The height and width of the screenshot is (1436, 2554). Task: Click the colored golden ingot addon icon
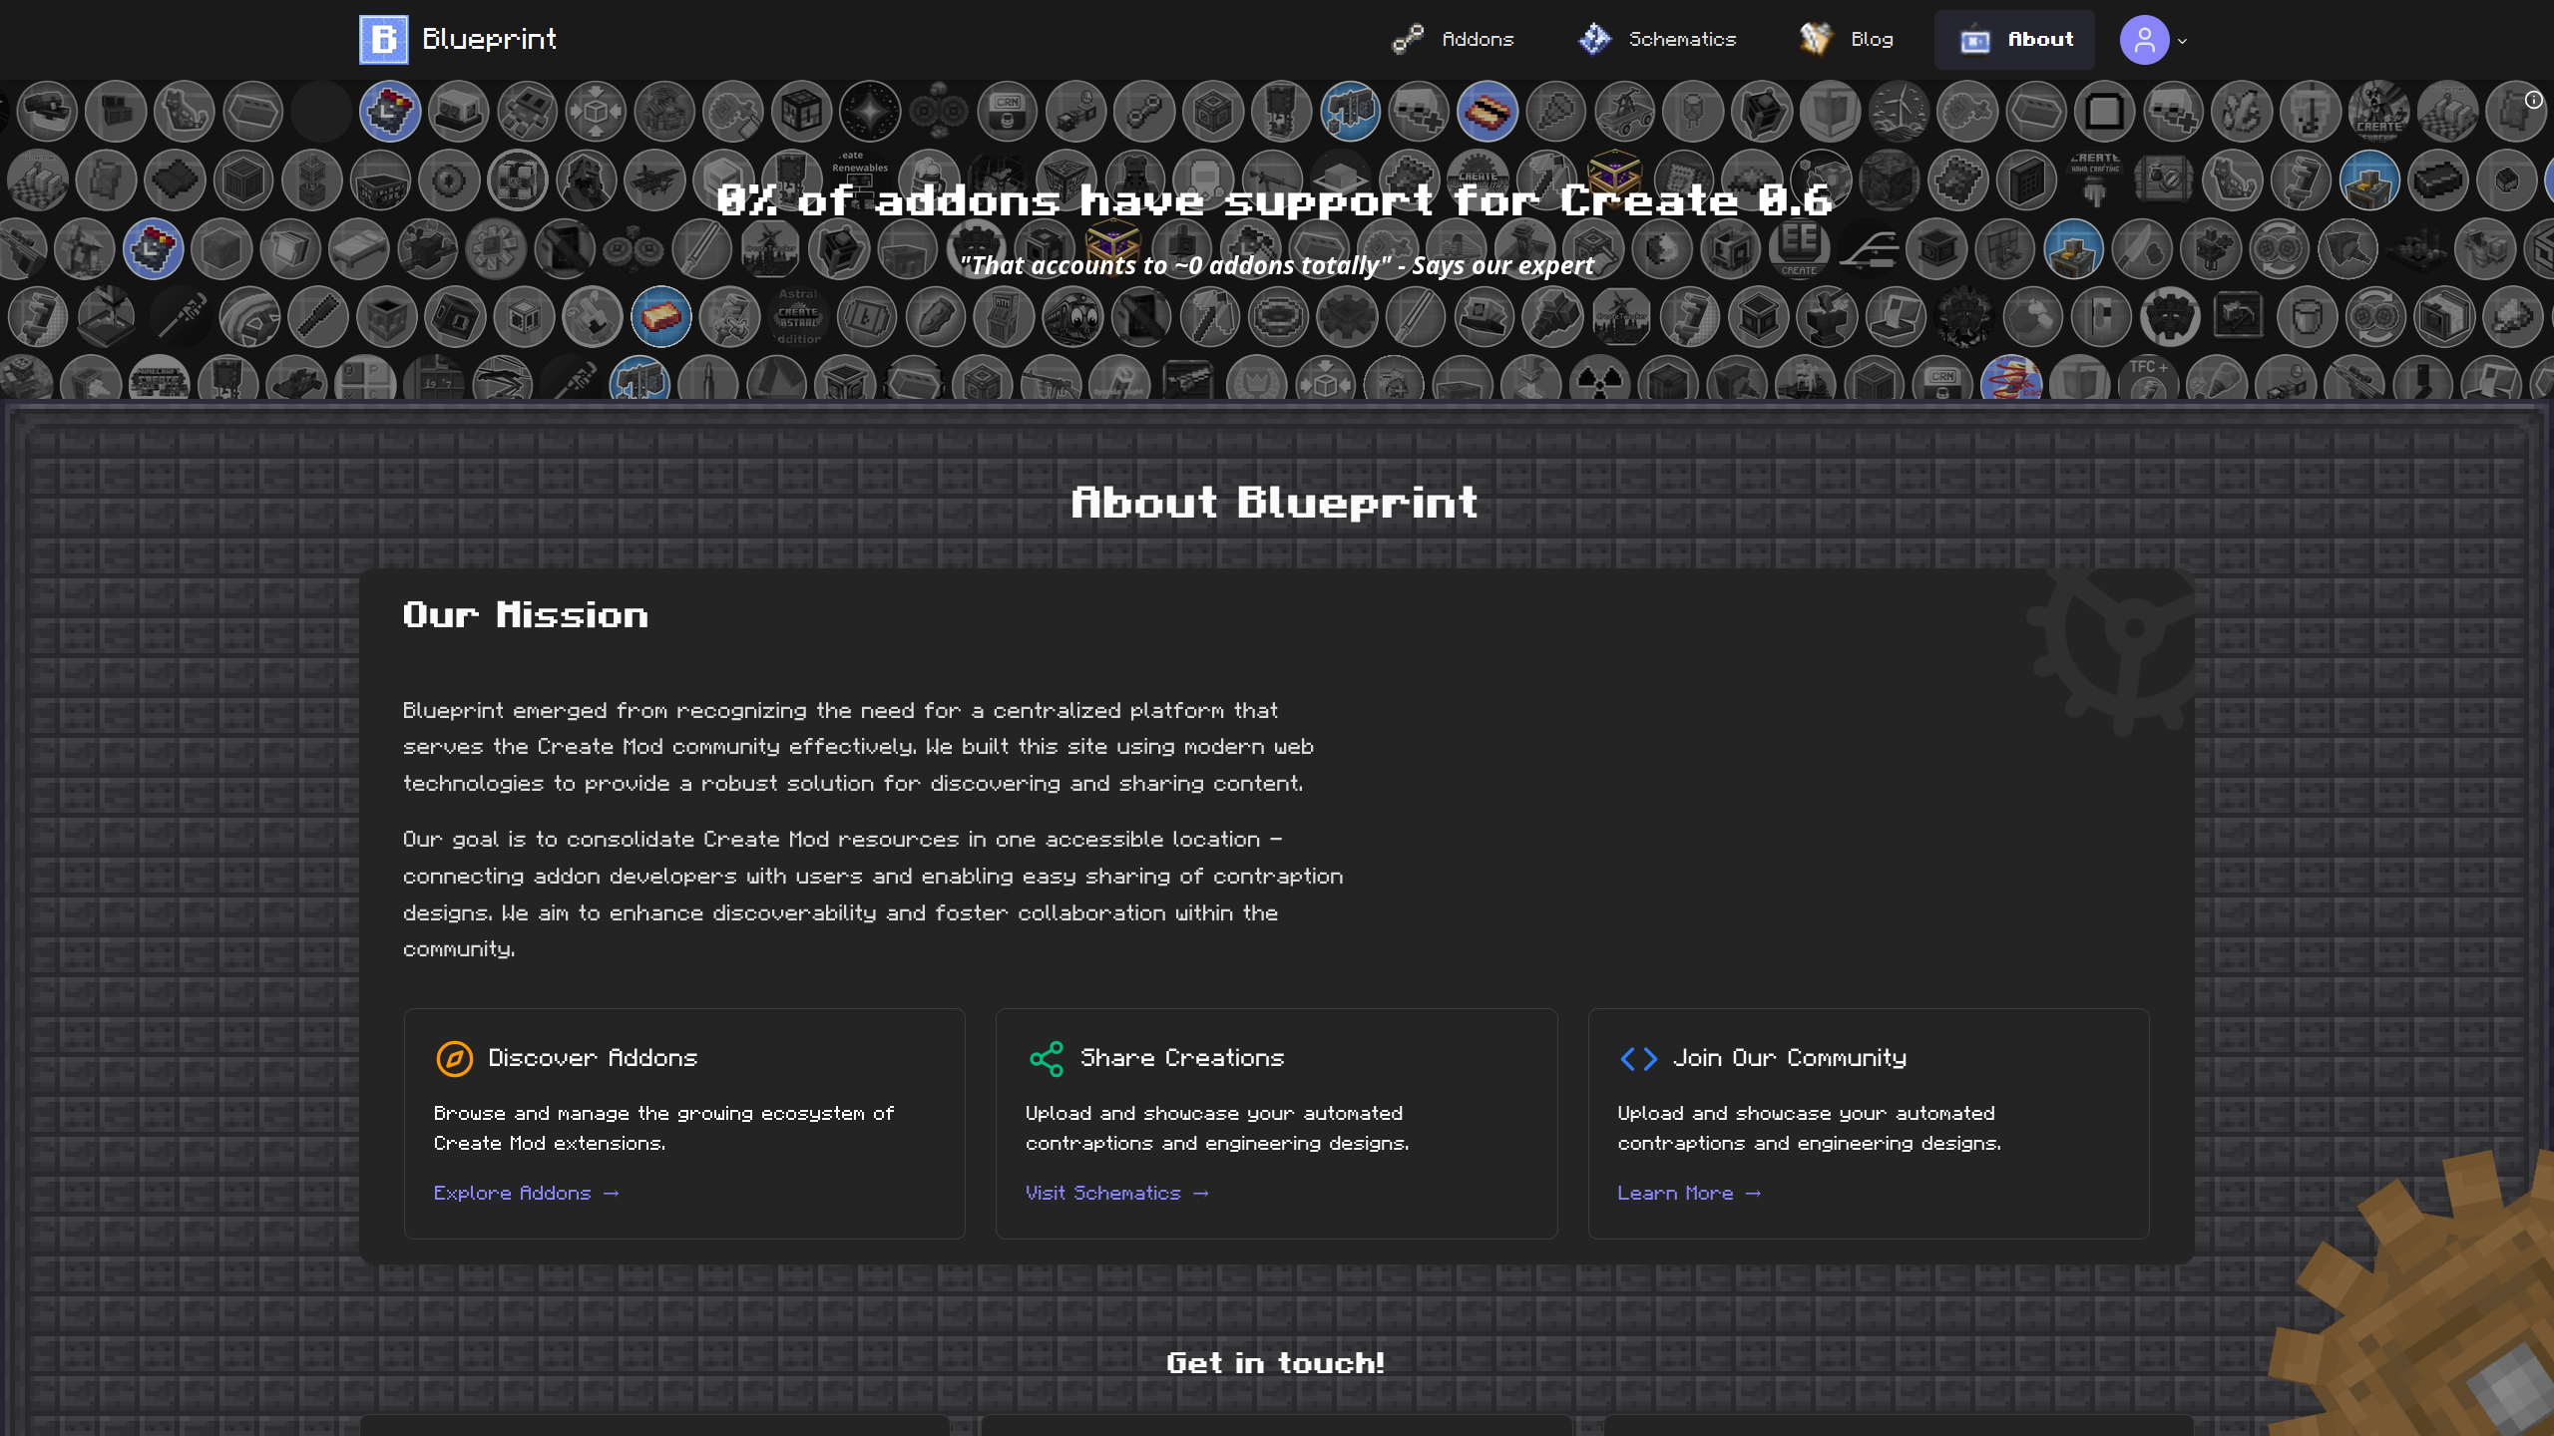[x=660, y=317]
